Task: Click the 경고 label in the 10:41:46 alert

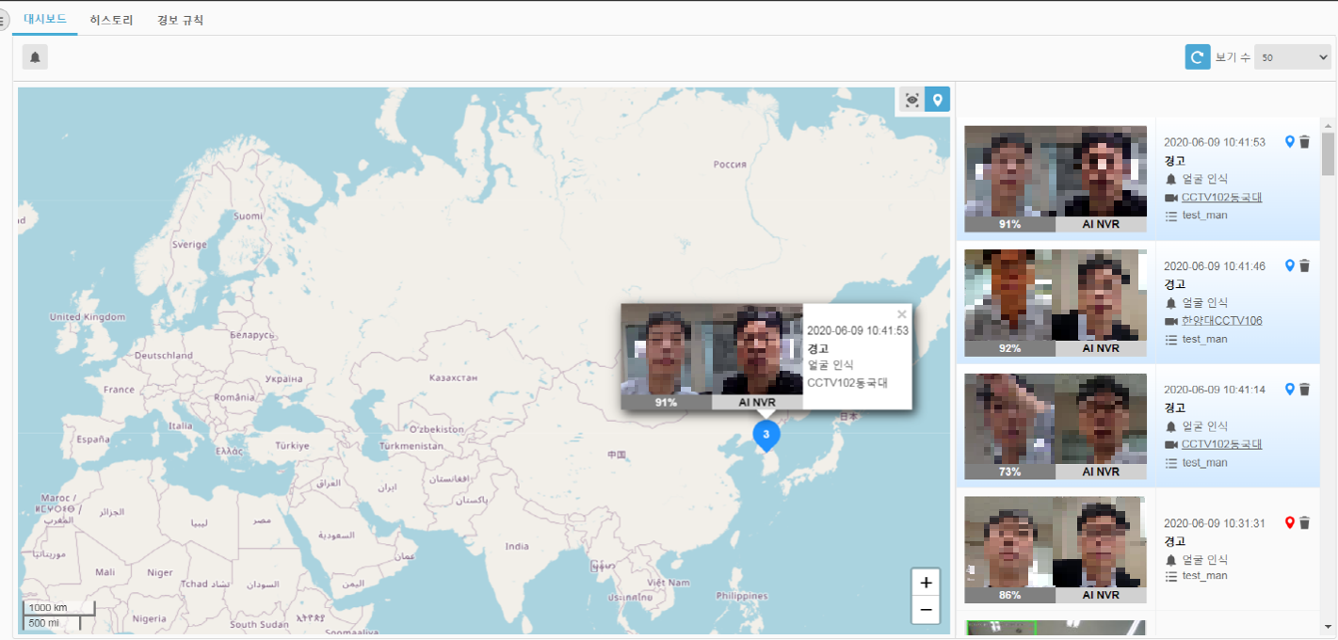Action: (x=1175, y=284)
